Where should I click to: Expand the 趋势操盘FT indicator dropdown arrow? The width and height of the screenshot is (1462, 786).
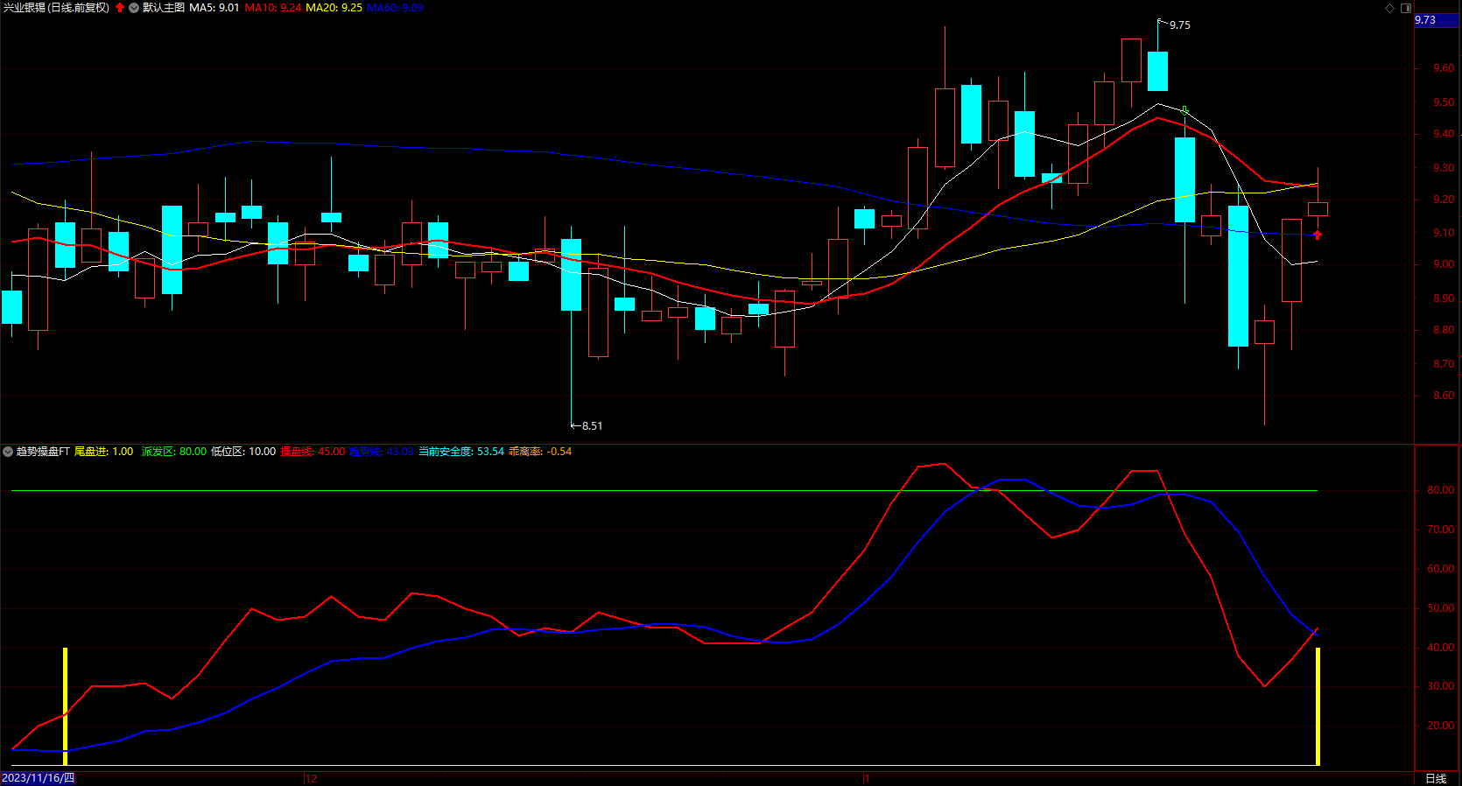(8, 452)
